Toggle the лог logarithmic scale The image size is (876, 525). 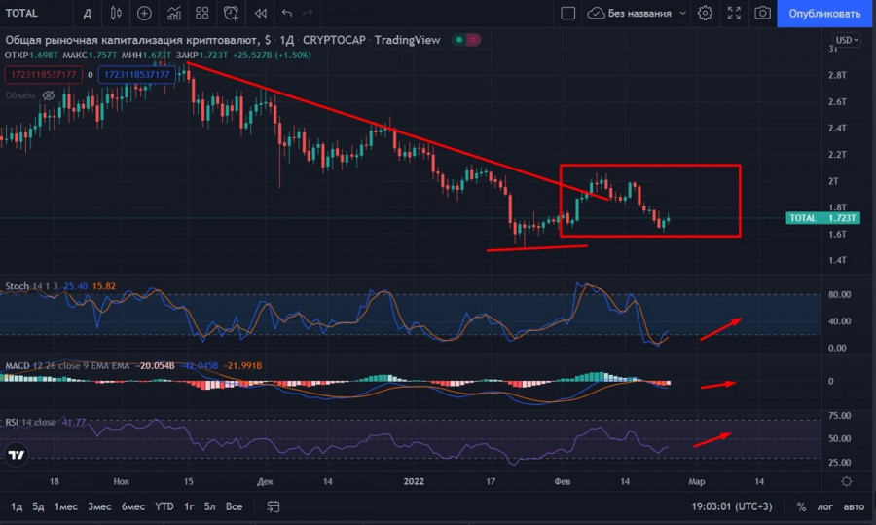(824, 507)
